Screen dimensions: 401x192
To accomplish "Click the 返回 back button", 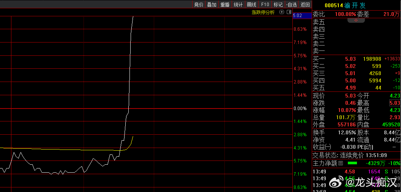I will pos(305,5).
